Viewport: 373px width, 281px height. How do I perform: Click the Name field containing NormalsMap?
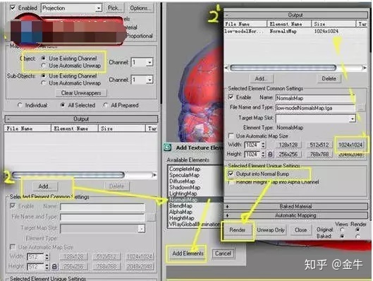(x=315, y=98)
